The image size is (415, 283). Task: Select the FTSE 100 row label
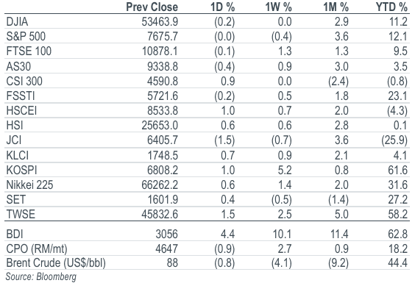coord(29,51)
